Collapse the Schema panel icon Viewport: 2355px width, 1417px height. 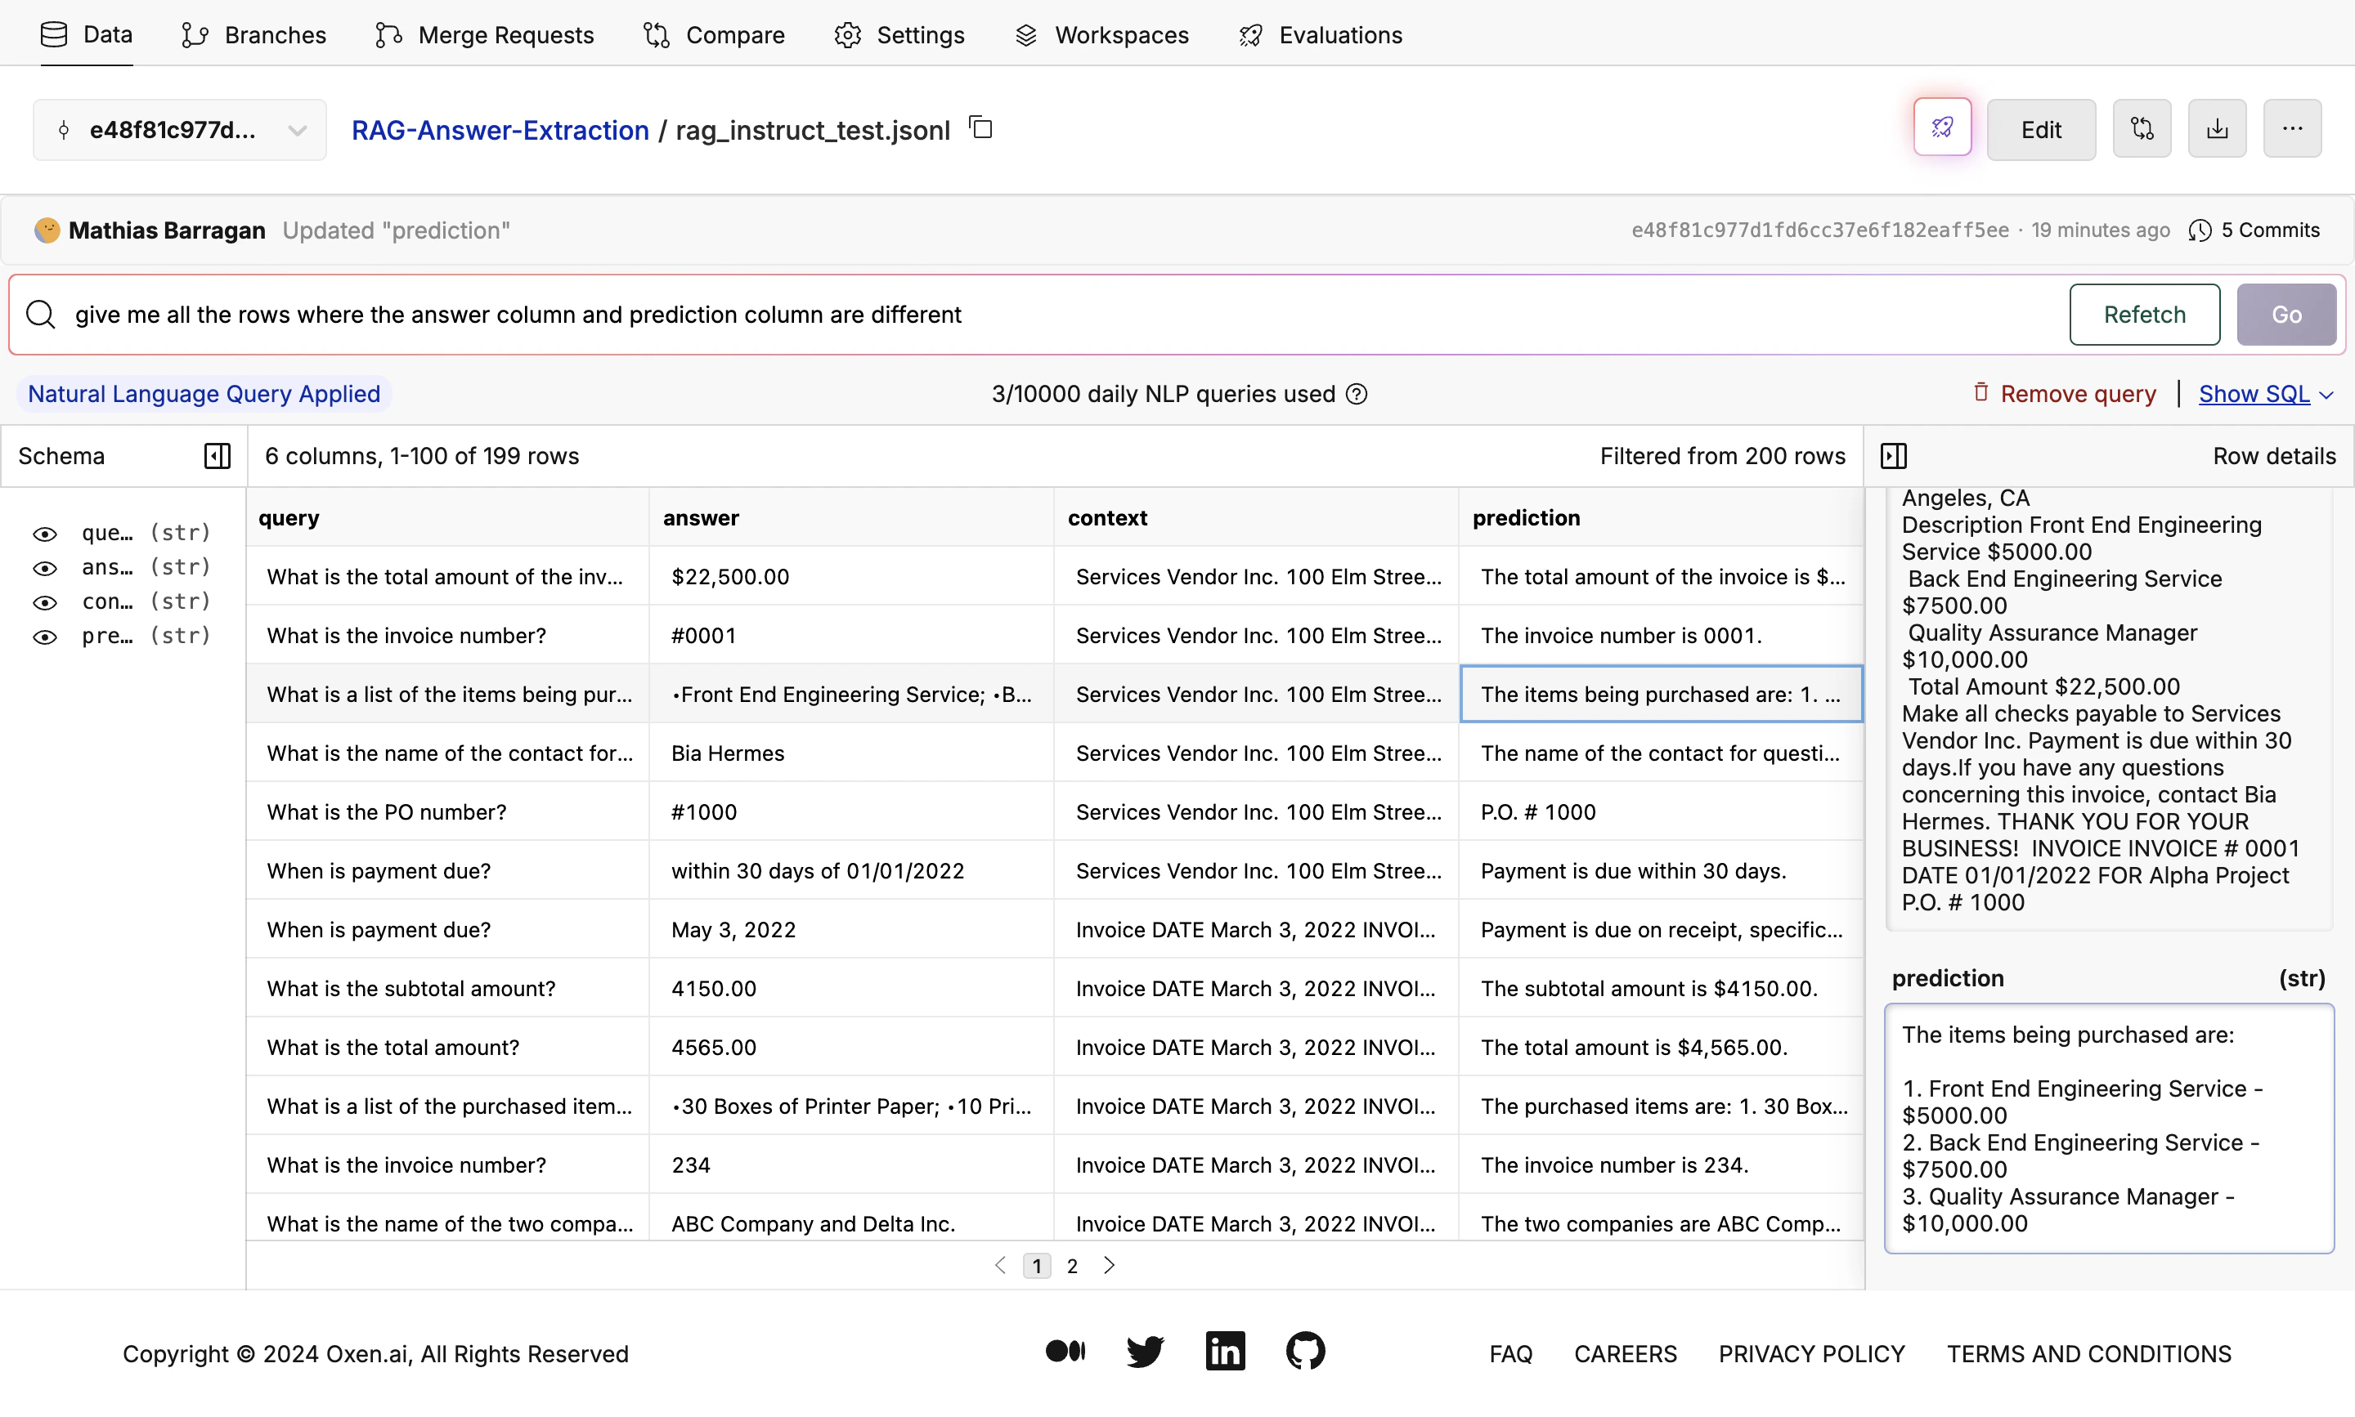[217, 455]
